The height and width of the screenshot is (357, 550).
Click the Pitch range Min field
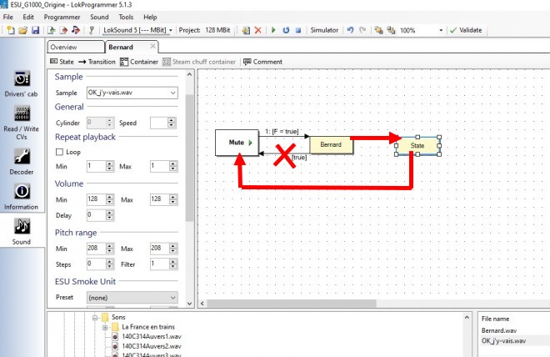[96, 249]
